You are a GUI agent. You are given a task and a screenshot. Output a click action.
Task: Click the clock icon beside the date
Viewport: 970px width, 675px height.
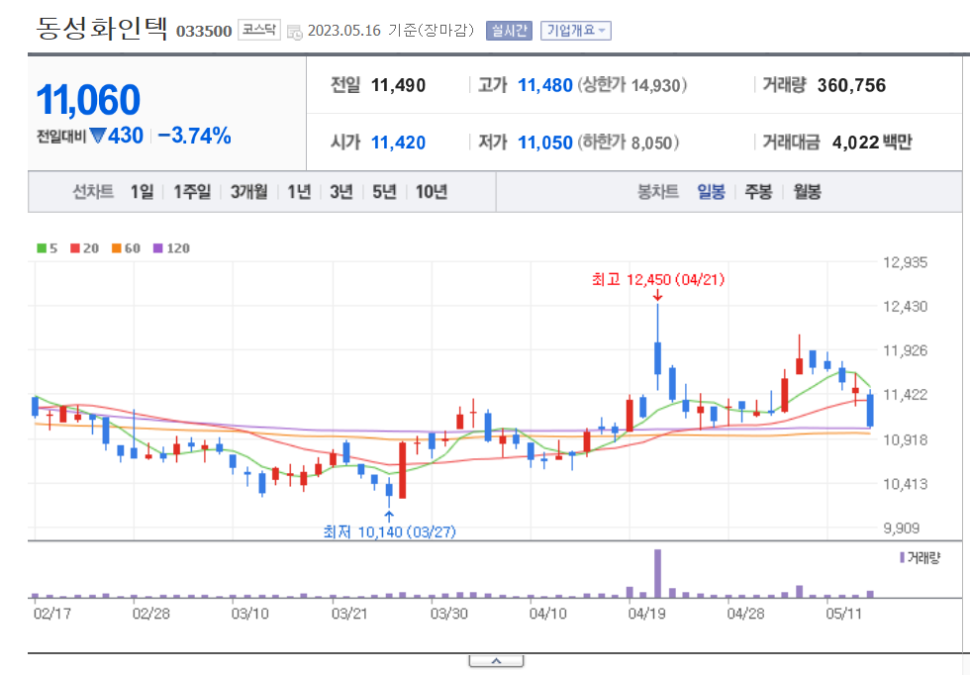295,32
